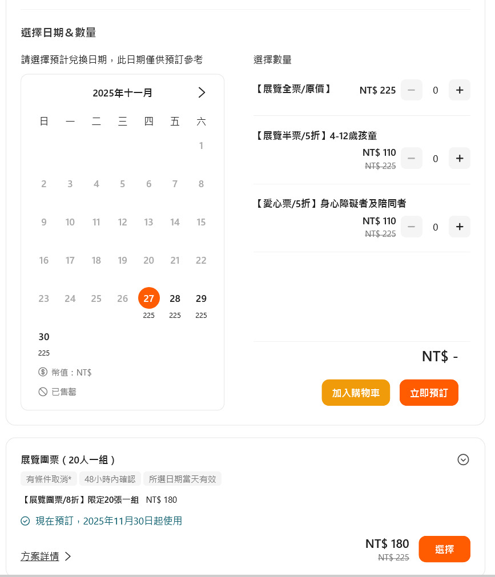Click the 加入購物車 button
The width and height of the screenshot is (495, 577).
click(356, 393)
